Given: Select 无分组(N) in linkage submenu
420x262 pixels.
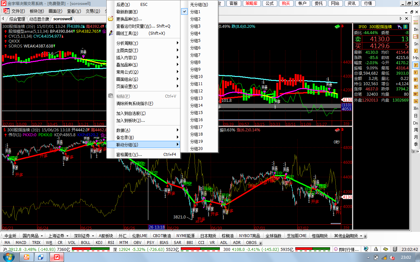Looking at the screenshot, I should (x=199, y=5).
